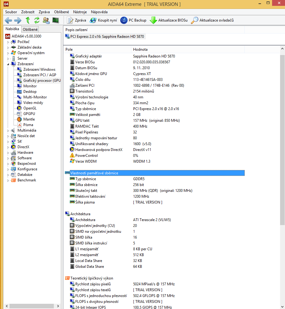Open PC Backup from toolbar

click(133, 20)
